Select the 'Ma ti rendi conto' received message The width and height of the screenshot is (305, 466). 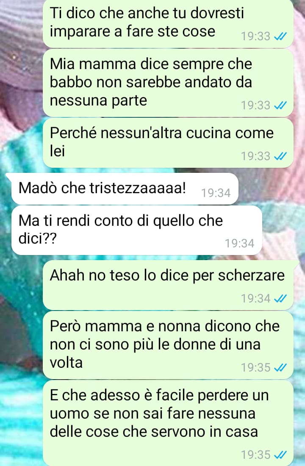coord(137,230)
